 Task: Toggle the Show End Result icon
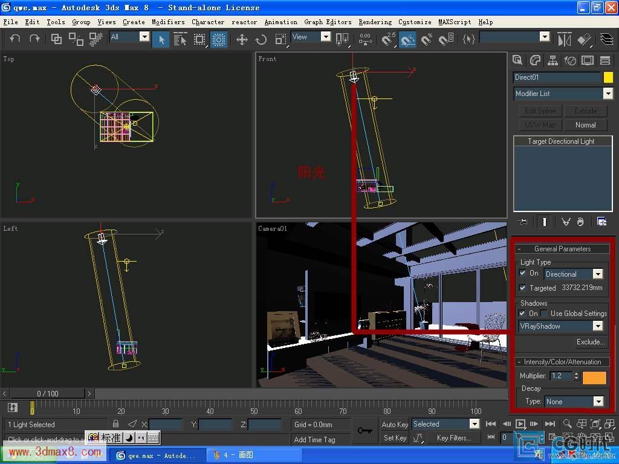(x=545, y=222)
